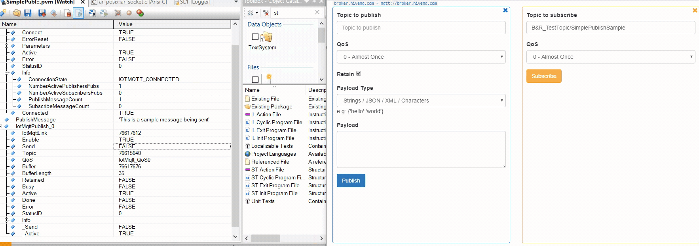Viewport: 699px width, 246px height.
Task: Click the red and green circles icon
Action: (x=140, y=13)
